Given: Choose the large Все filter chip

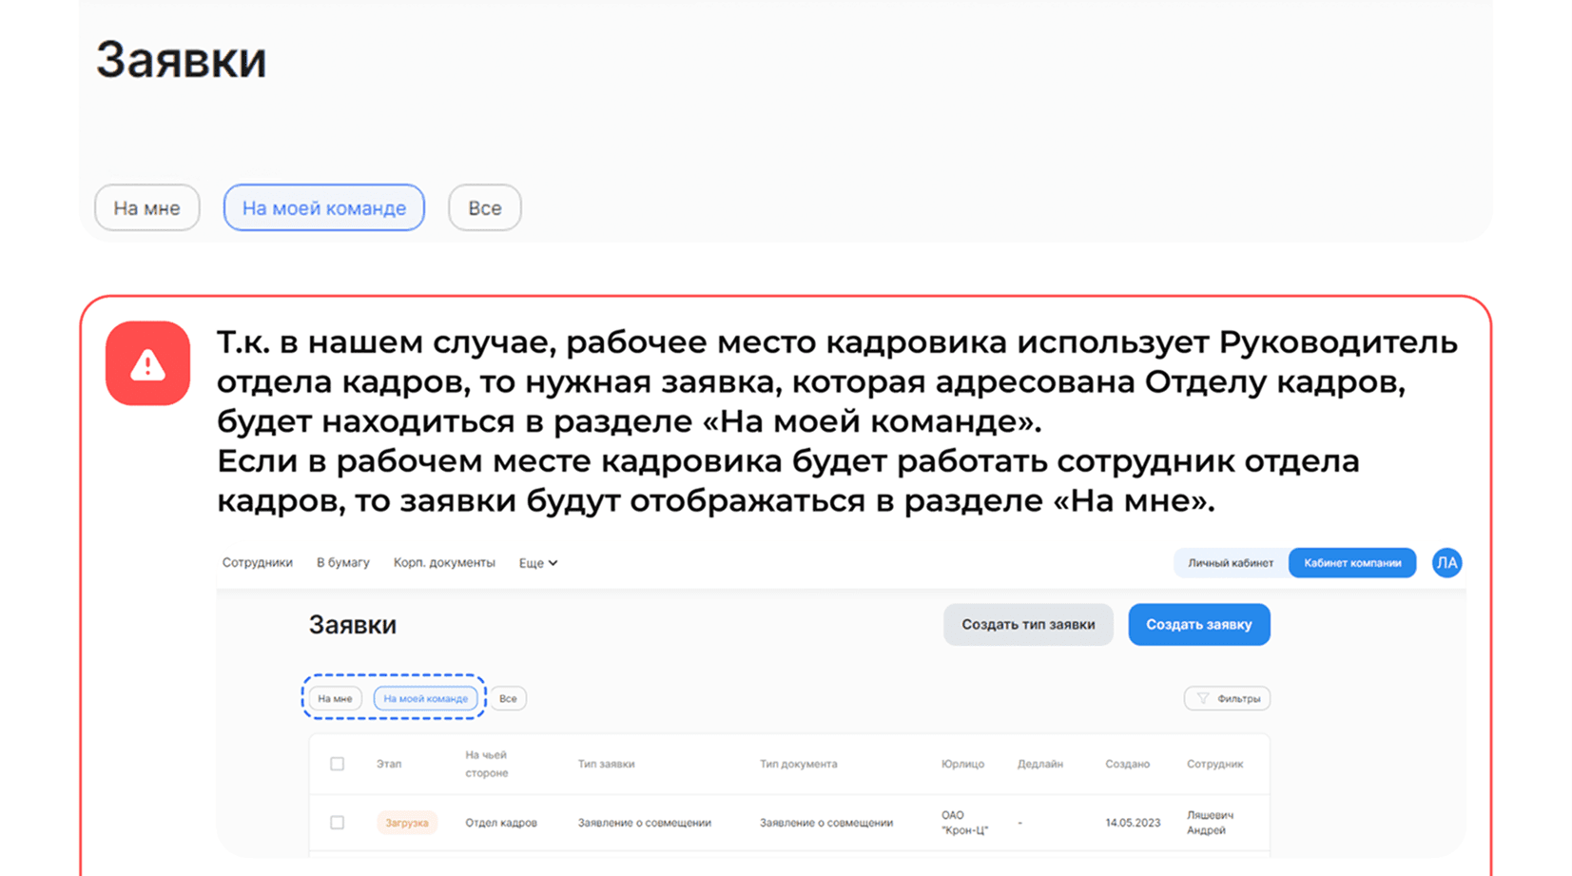Looking at the screenshot, I should click(484, 208).
